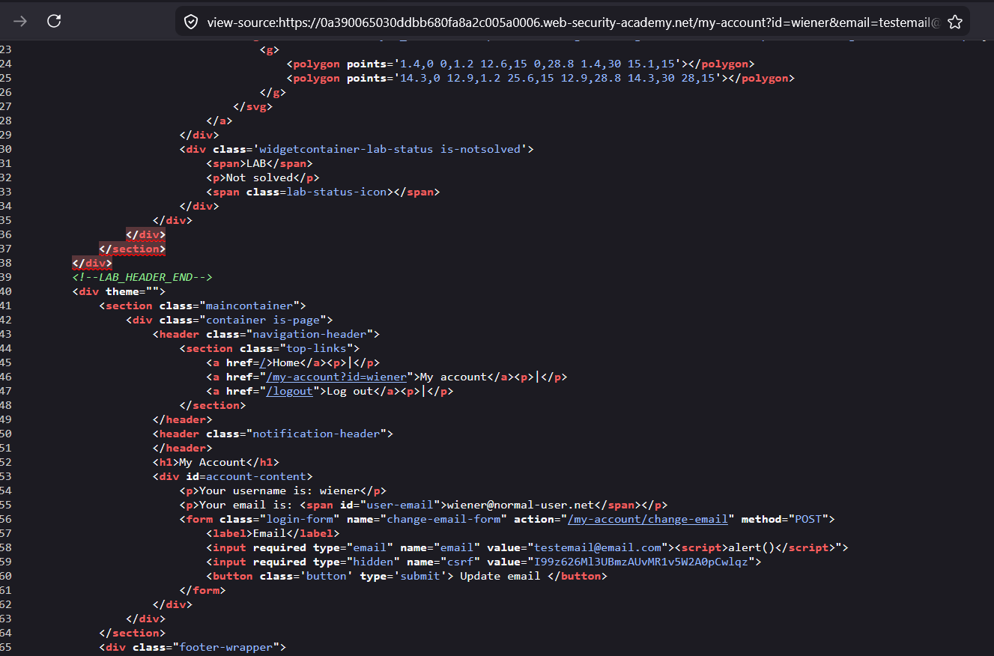The height and width of the screenshot is (656, 994).
Task: Click "account-content" id text
Action: coord(255,477)
